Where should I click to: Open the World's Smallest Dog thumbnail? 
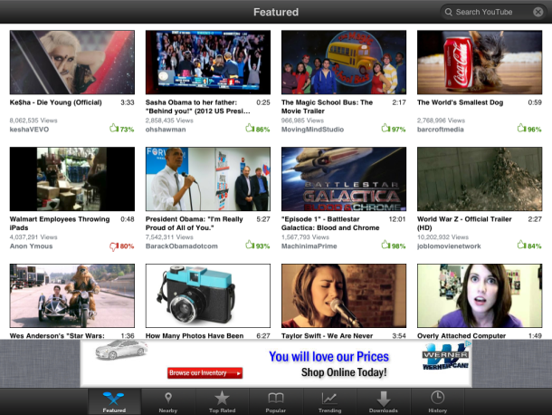pyautogui.click(x=480, y=62)
